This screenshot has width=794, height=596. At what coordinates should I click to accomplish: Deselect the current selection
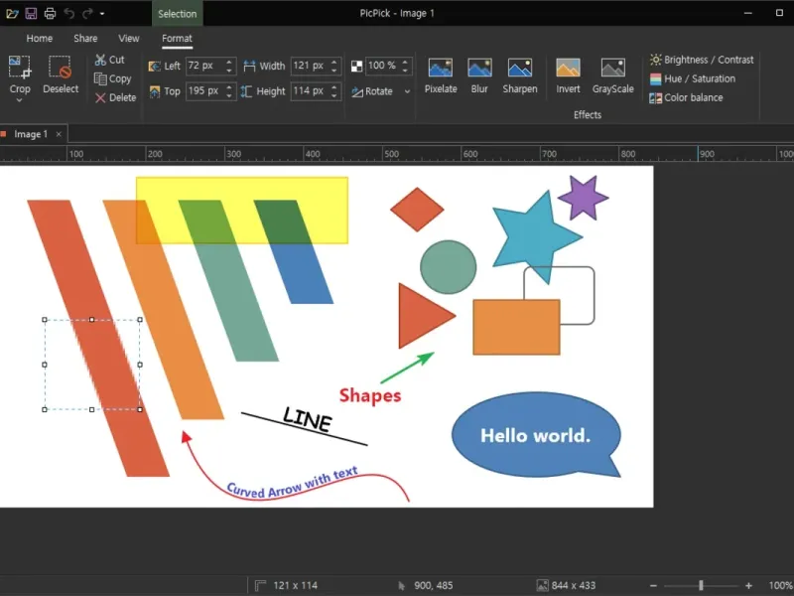[x=61, y=68]
